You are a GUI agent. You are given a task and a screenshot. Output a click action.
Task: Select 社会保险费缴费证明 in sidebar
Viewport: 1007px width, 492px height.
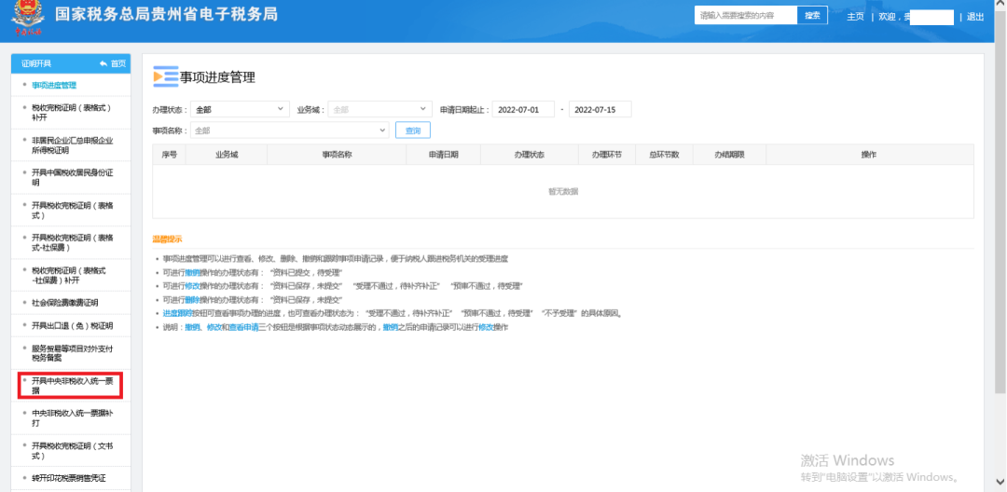coord(64,302)
